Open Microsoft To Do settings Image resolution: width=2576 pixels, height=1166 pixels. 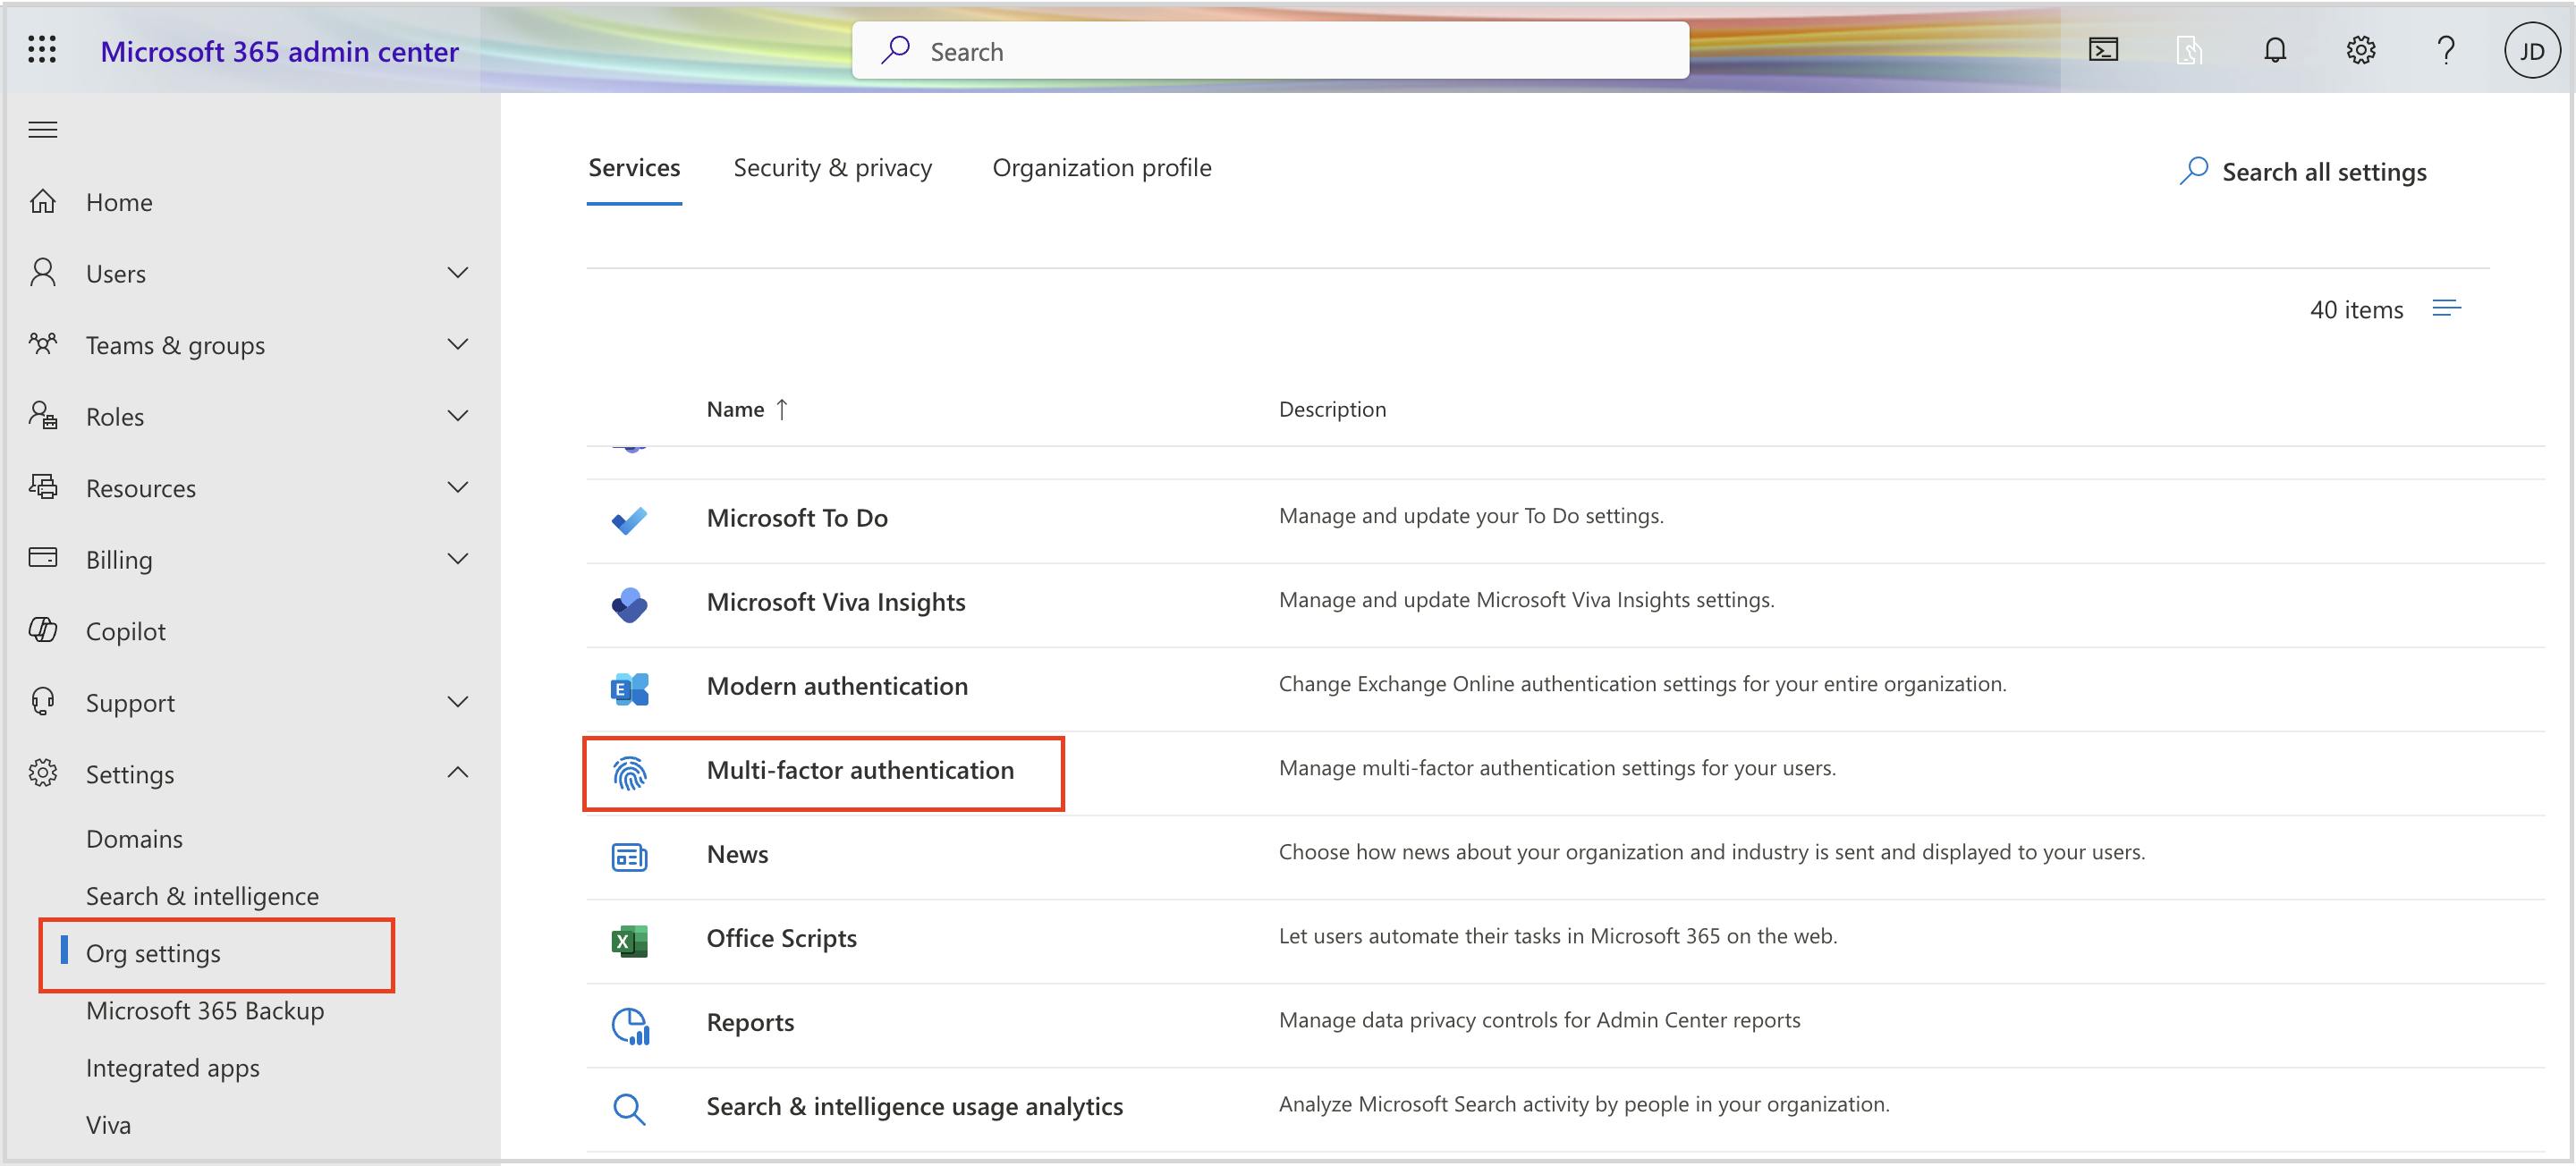(x=797, y=518)
